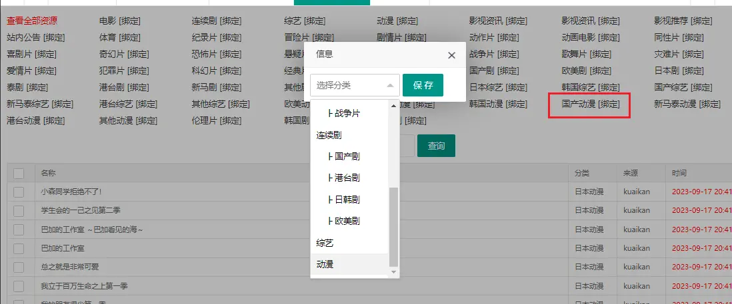Click 国产动漫 [绑定] in red box
Image resolution: width=732 pixels, height=304 pixels.
pos(590,104)
